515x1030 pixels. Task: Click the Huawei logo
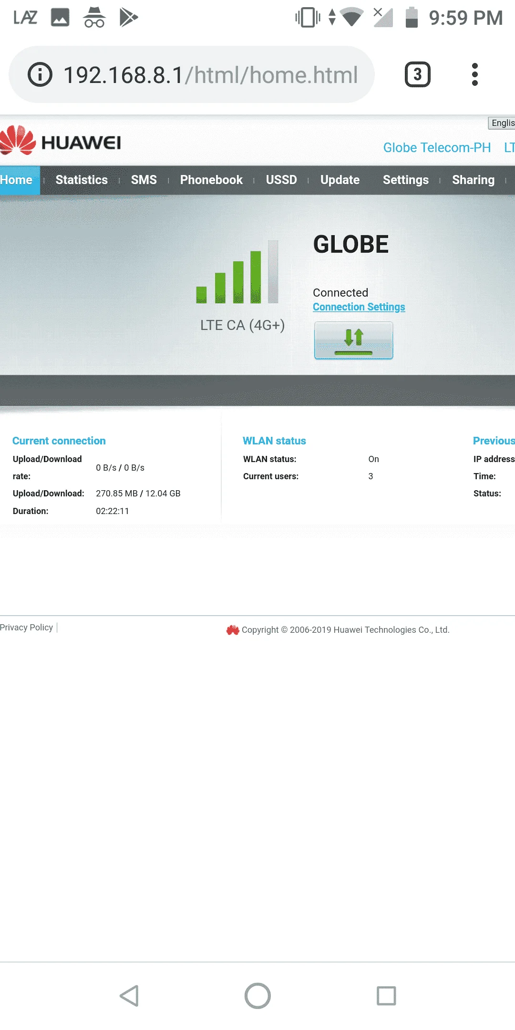pyautogui.click(x=61, y=141)
